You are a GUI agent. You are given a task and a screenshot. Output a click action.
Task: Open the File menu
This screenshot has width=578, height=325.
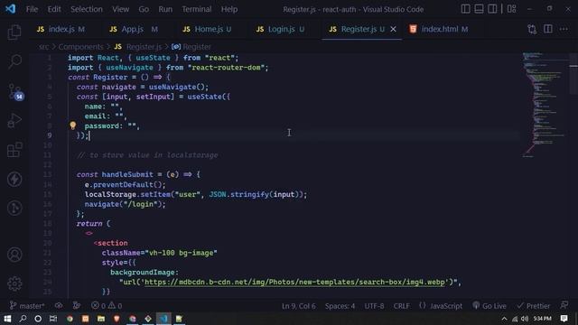coord(33,9)
